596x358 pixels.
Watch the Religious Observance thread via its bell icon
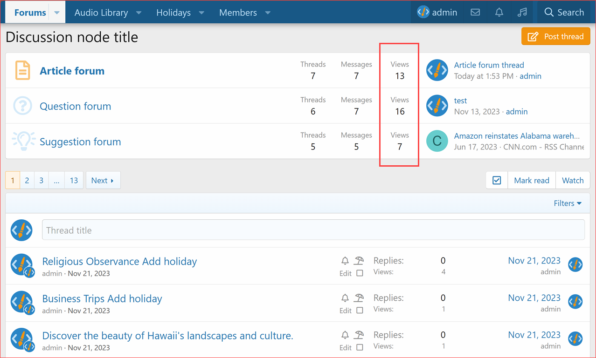[x=345, y=261]
